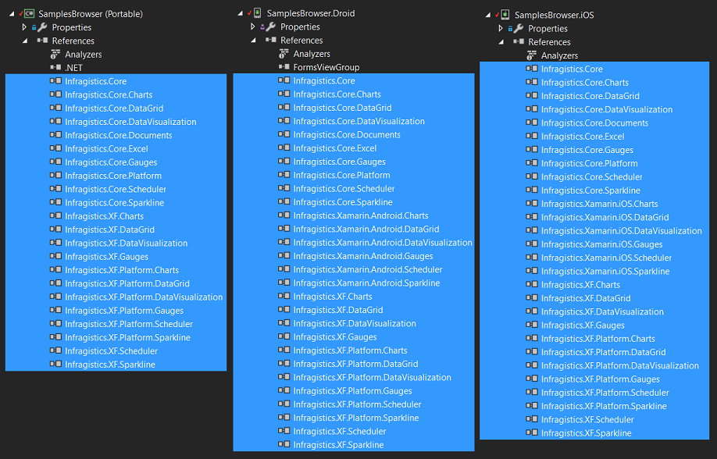Expand Properties under SamplesBrowser (Portable)

(x=24, y=27)
